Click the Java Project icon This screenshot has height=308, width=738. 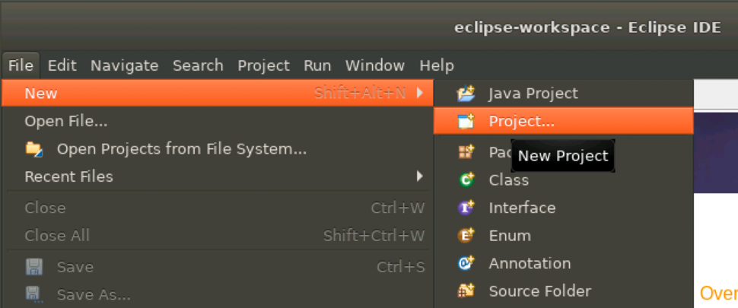tap(466, 94)
